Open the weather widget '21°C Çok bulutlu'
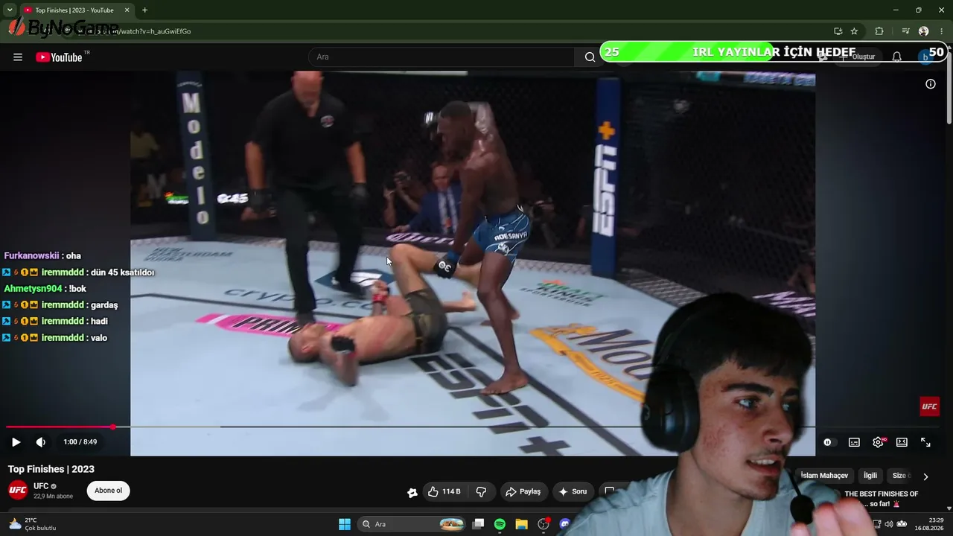Screen dimensions: 953x536 32,524
